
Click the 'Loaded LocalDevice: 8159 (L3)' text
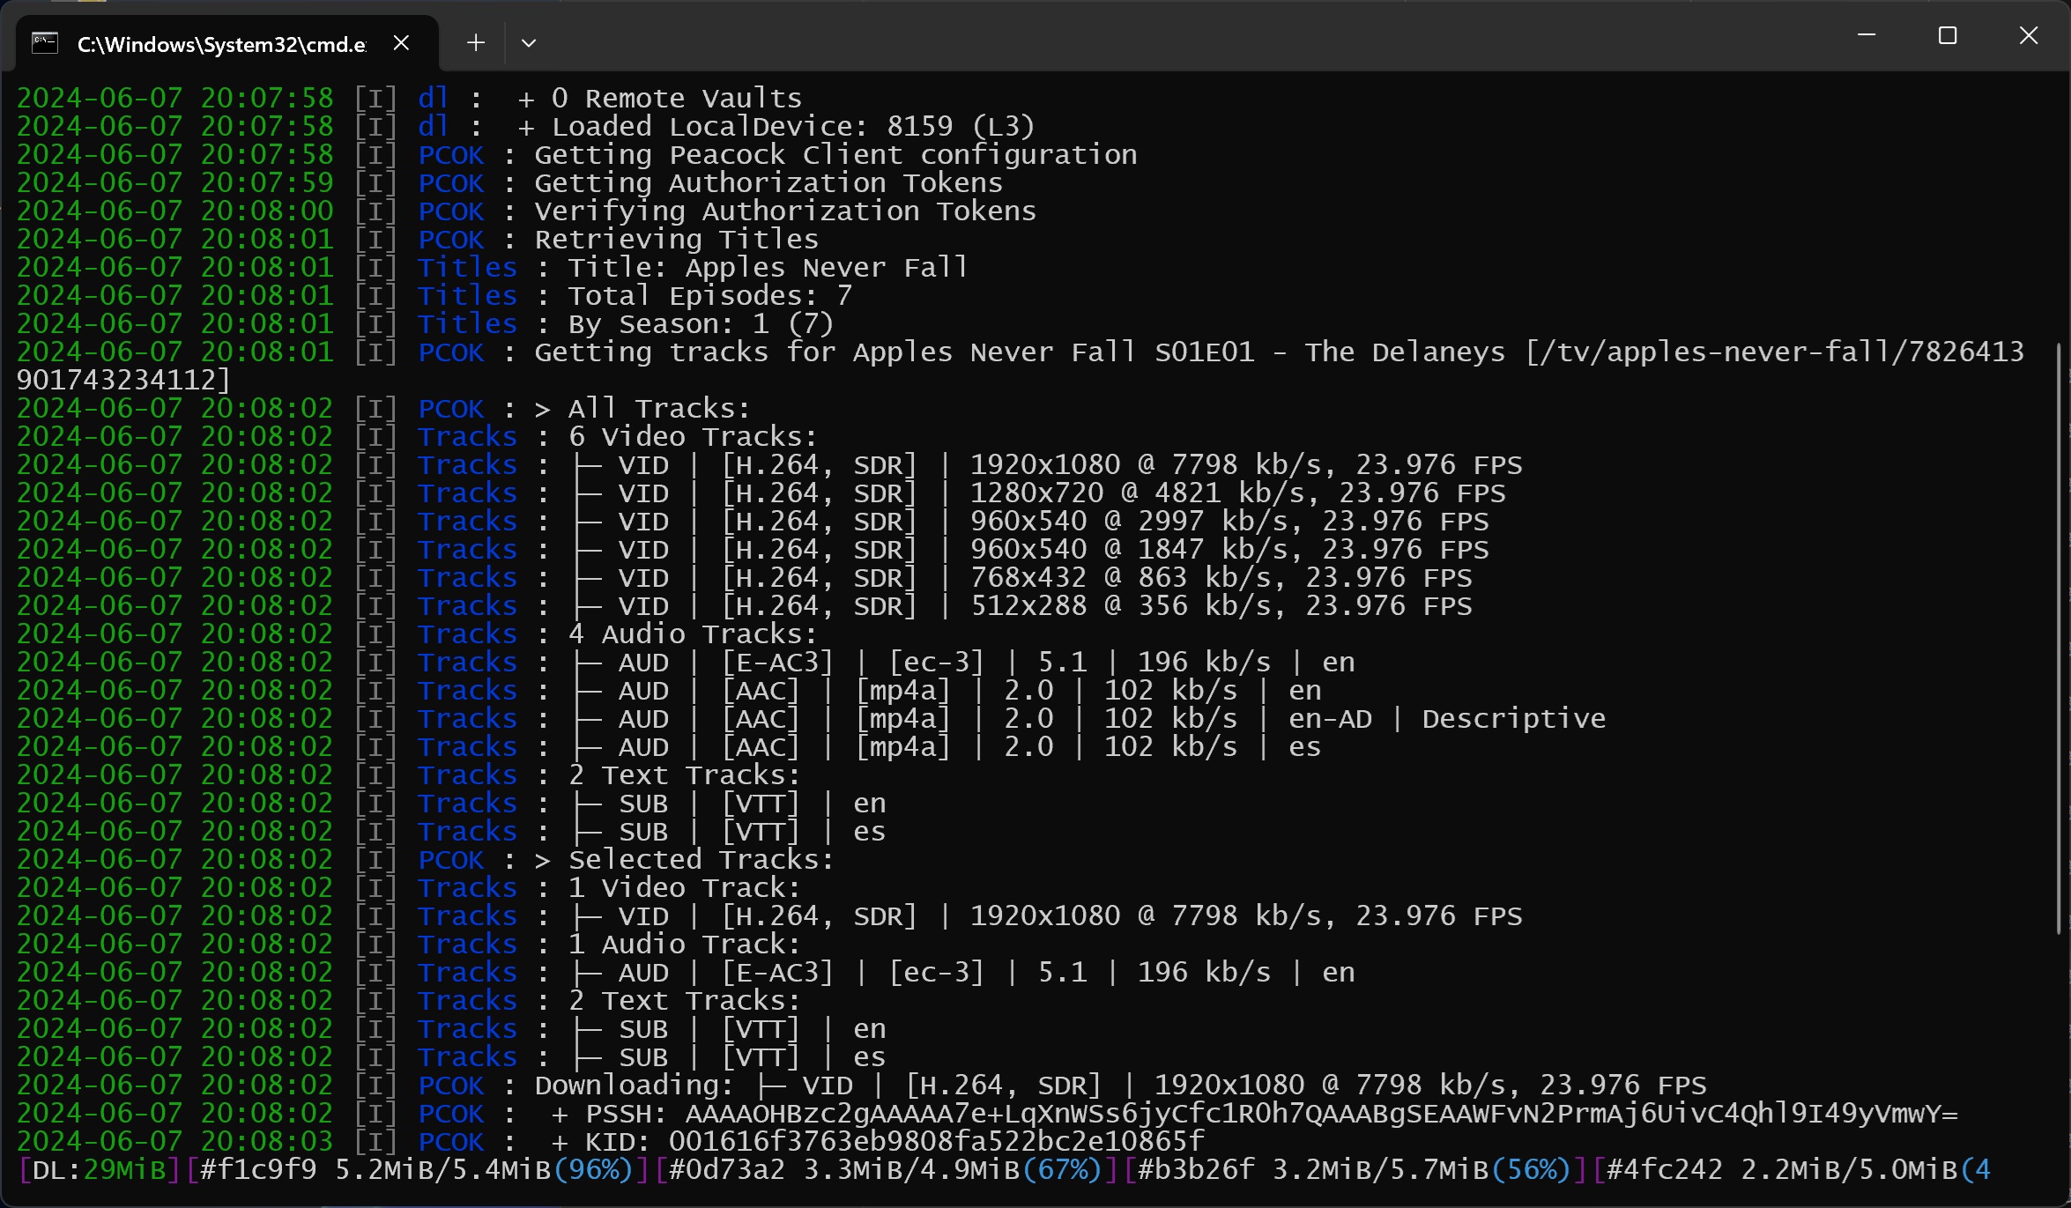(793, 127)
